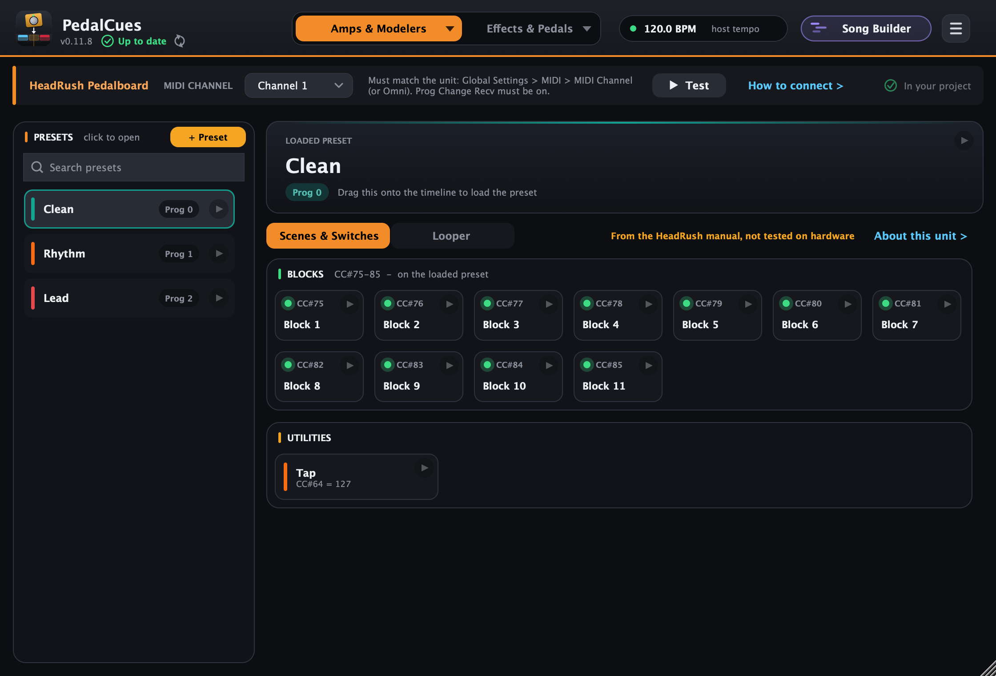Send the Rhythm preset play icon
Image resolution: width=996 pixels, height=676 pixels.
219,253
